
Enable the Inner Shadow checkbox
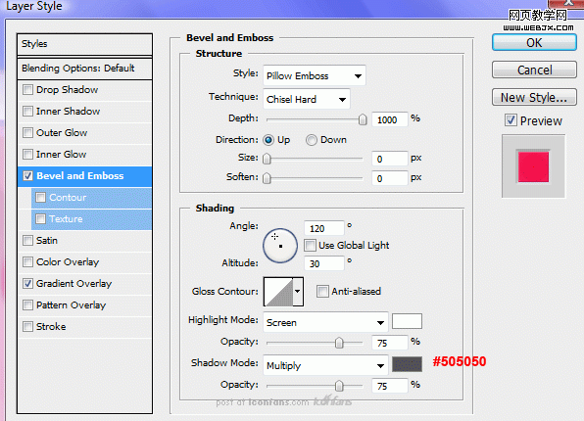point(27,112)
